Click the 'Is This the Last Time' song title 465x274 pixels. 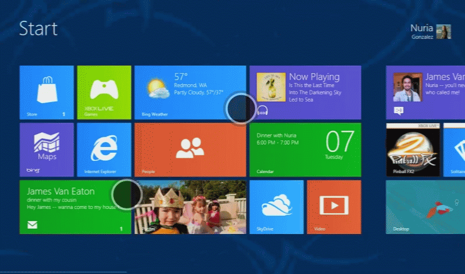[x=312, y=85]
